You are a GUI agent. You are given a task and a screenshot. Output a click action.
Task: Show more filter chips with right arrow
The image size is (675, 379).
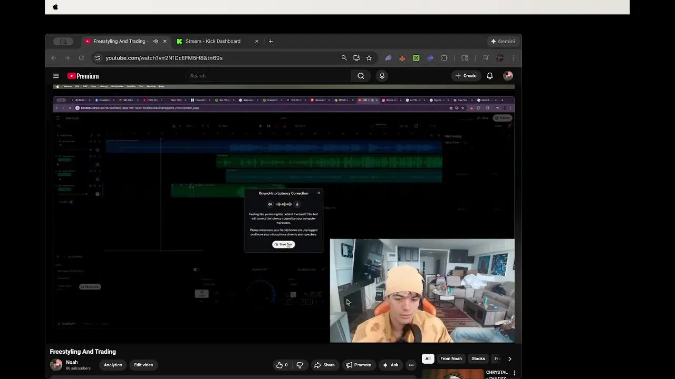click(x=509, y=358)
